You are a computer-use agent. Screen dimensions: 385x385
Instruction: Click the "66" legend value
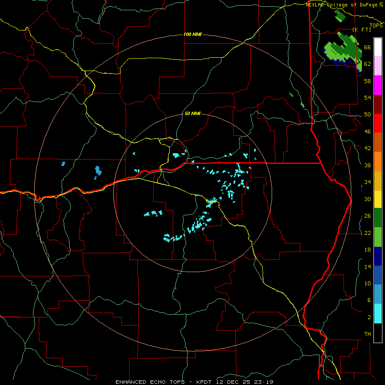point(367,47)
